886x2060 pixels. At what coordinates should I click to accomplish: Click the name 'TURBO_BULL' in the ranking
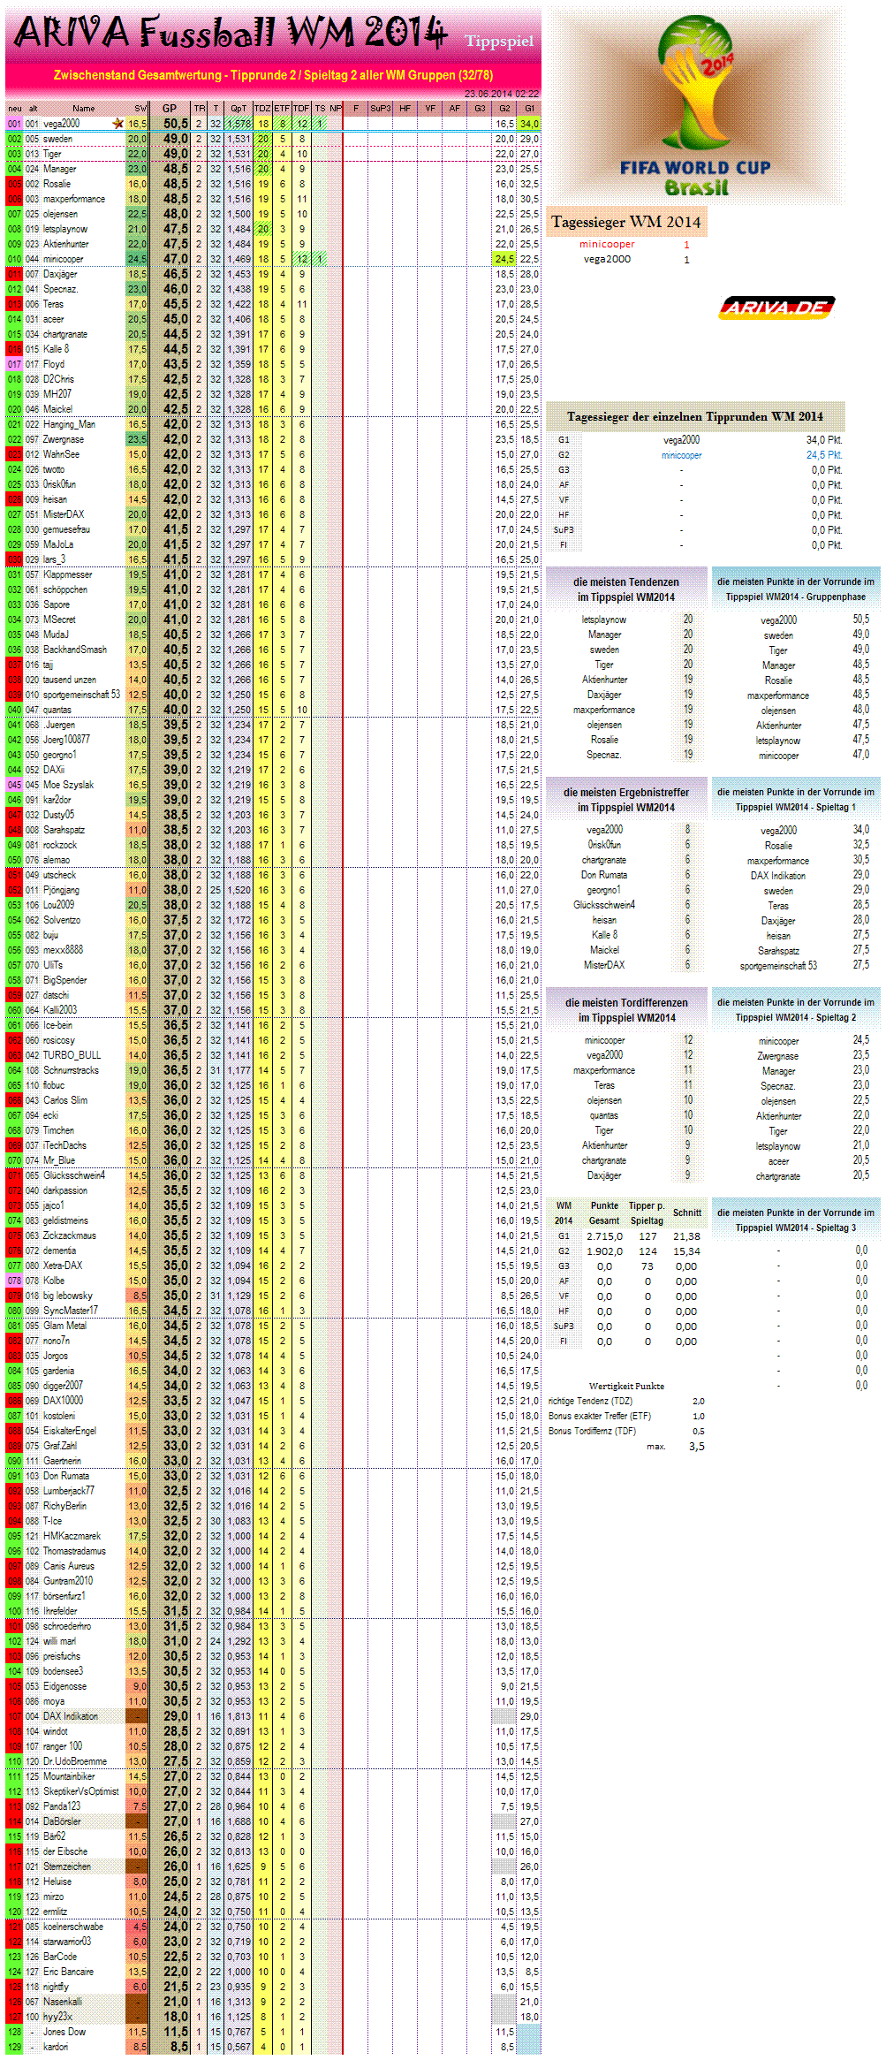tap(72, 1055)
